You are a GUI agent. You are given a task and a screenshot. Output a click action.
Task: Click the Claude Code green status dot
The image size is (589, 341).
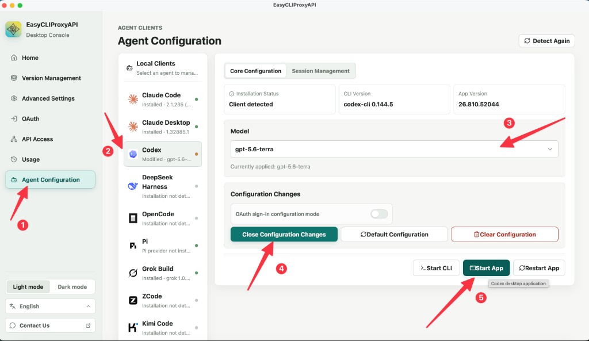pos(196,99)
